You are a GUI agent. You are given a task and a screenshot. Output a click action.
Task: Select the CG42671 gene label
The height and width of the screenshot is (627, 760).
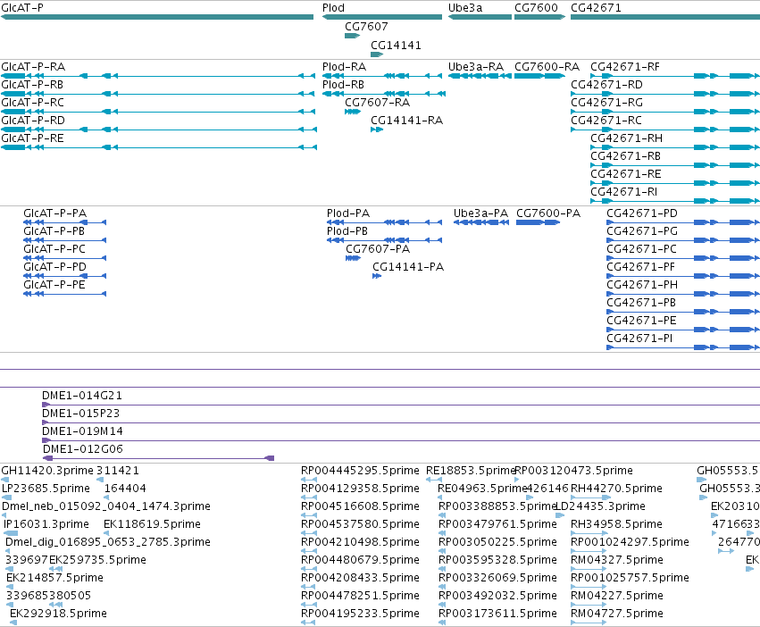pyautogui.click(x=596, y=8)
